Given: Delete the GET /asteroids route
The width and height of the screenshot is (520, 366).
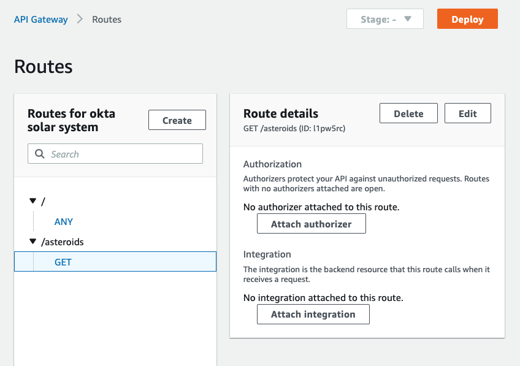Looking at the screenshot, I should click(408, 113).
